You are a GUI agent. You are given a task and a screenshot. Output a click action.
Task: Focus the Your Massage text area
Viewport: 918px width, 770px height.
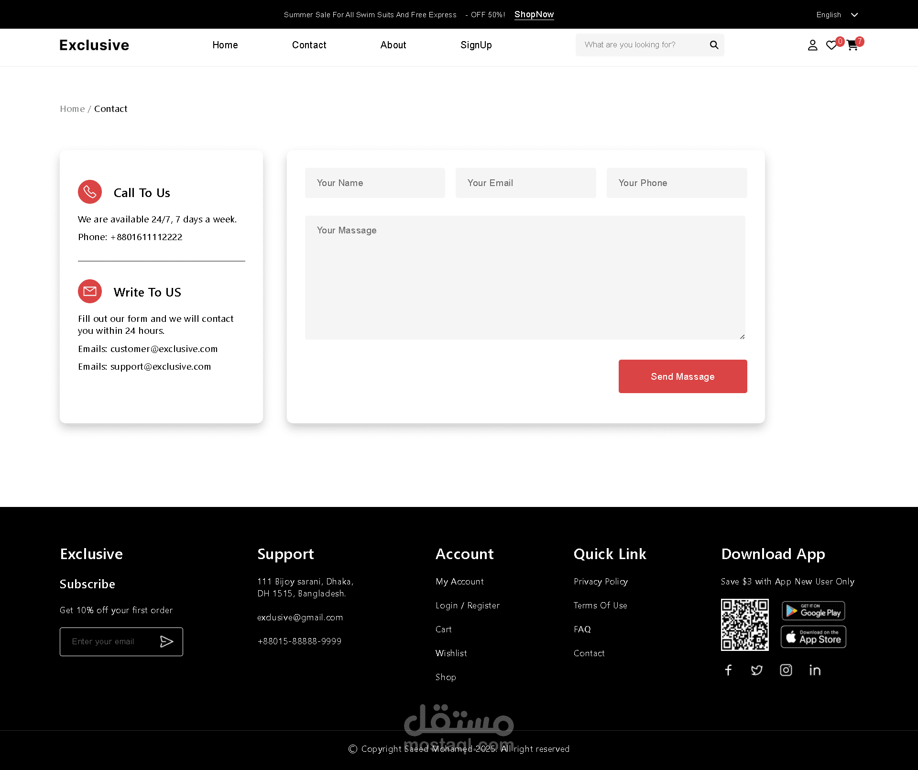[x=525, y=277]
